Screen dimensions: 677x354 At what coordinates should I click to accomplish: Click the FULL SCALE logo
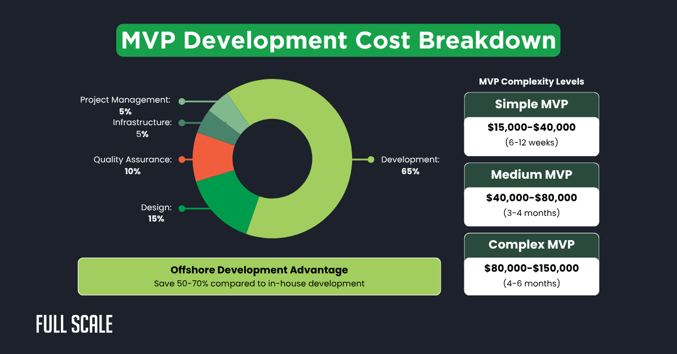73,324
